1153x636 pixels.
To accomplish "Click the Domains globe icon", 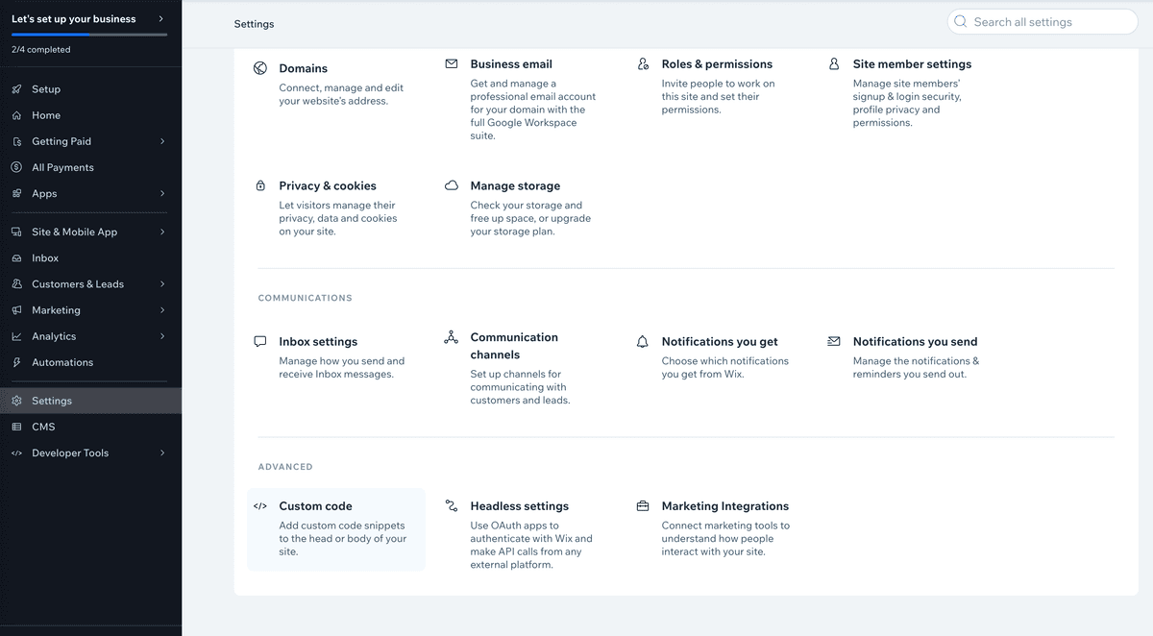I will point(259,68).
